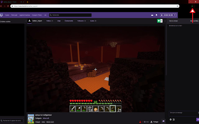Image resolution: width=199 pixels, height=124 pixels.
Task: Collapse the chat panel with the arrow
Action: pyautogui.click(x=165, y=21)
